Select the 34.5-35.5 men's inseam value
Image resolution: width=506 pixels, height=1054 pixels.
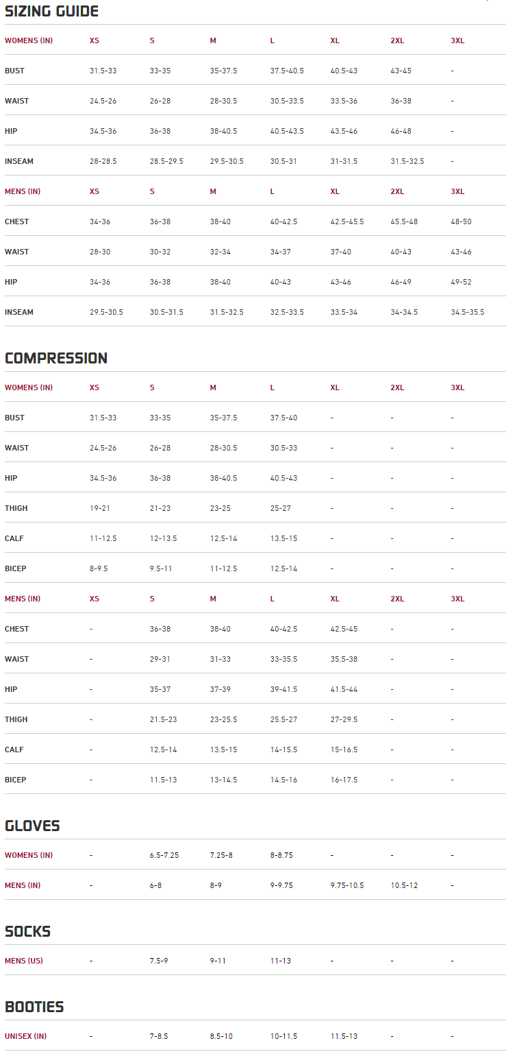(x=467, y=313)
